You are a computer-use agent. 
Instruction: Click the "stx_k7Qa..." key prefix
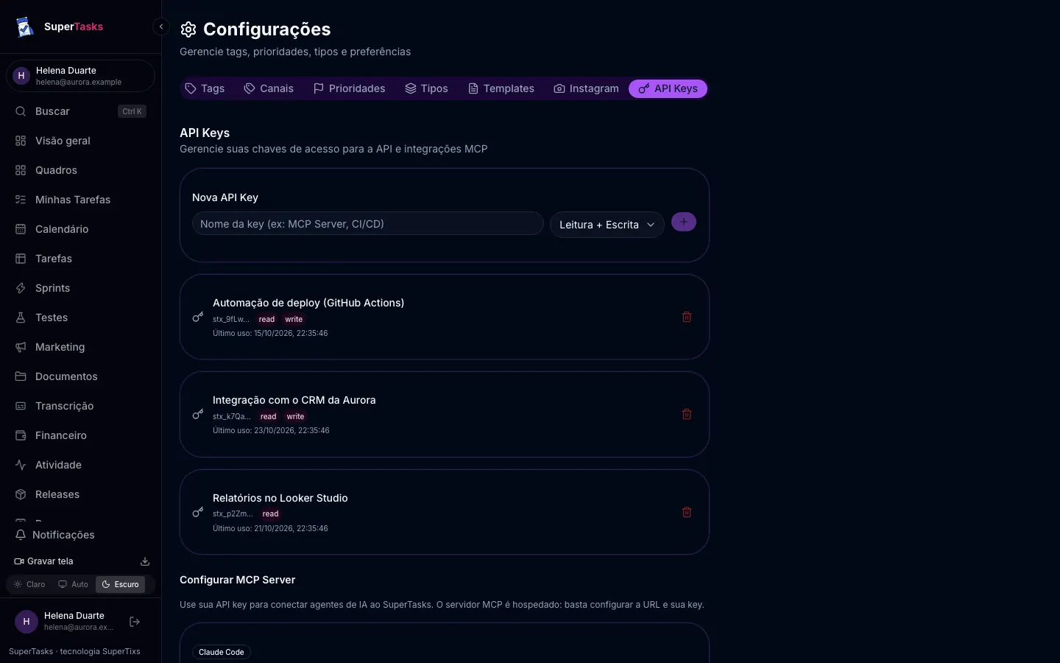(x=232, y=416)
